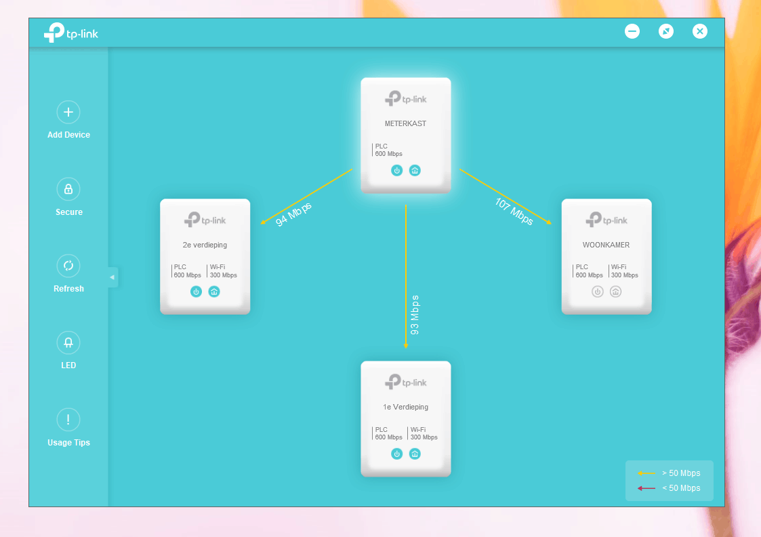This screenshot has height=537, width=761.
Task: Click PLC 600 Mbps on WOONKAMER card
Action: point(588,271)
